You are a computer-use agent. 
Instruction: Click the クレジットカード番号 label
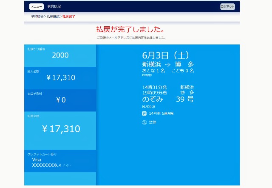pos(42,154)
